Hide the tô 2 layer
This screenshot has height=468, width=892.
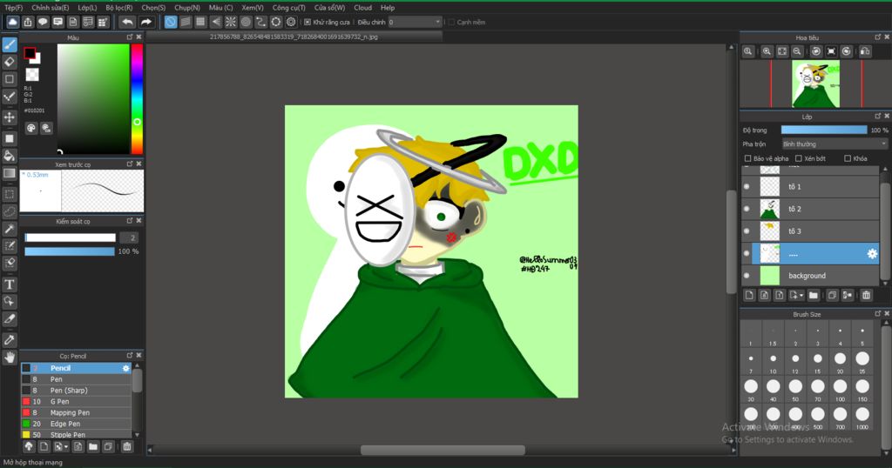tap(747, 209)
